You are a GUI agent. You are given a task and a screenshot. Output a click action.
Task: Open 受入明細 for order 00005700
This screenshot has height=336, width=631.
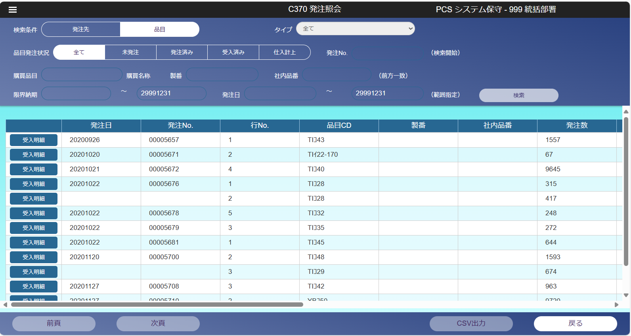[34, 257]
